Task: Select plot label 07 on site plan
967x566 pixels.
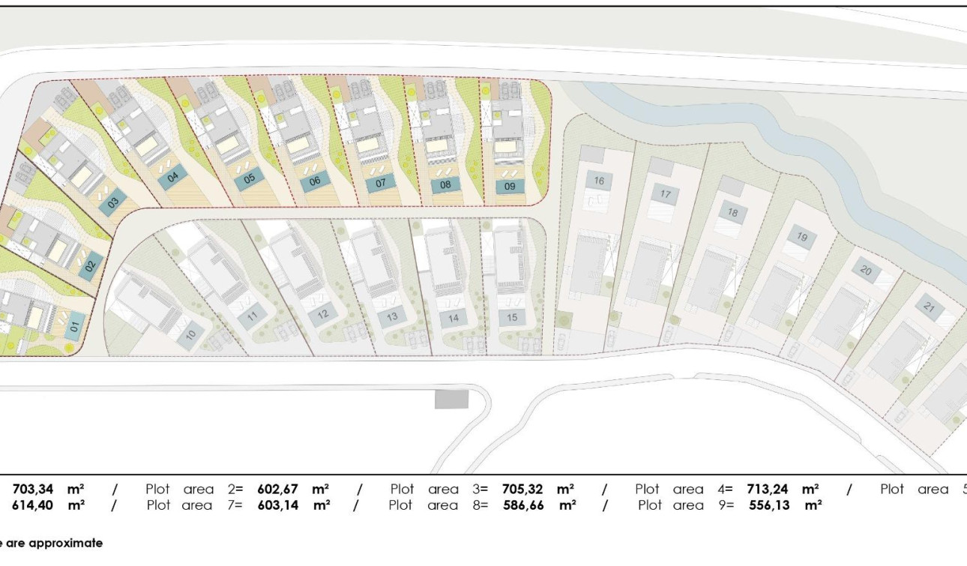Action: pos(381,183)
